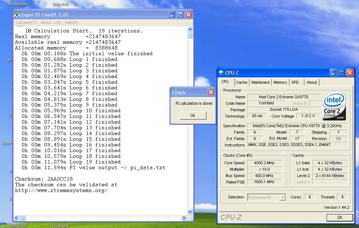This screenshot has width=359, height=228.
Task: Click the Specification field in CPU-Z
Action: (x=298, y=126)
